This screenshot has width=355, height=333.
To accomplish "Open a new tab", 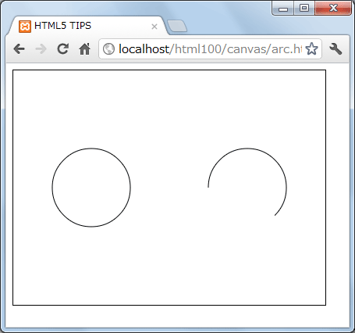I will (x=177, y=26).
